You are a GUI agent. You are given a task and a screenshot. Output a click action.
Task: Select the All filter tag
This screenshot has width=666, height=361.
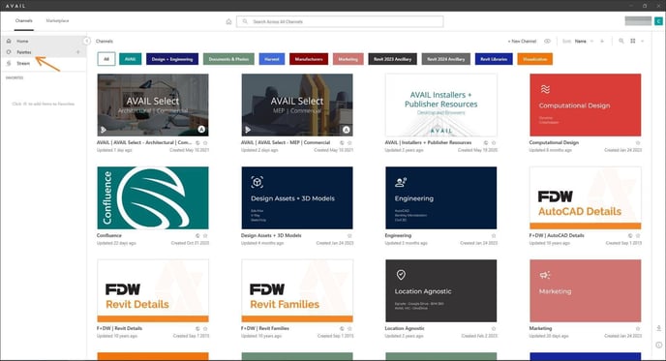(x=106, y=59)
